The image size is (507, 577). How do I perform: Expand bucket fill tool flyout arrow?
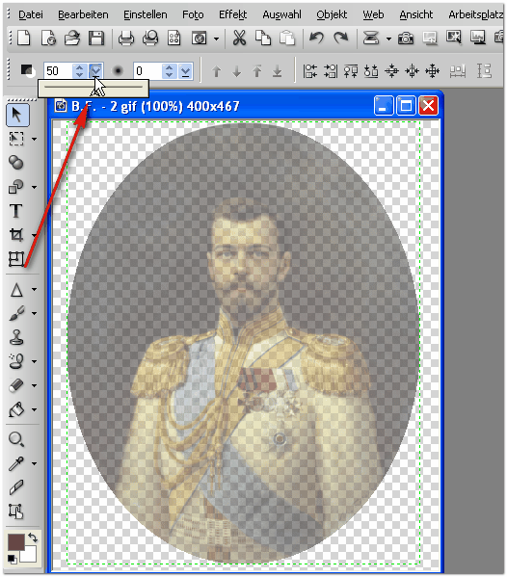(35, 409)
